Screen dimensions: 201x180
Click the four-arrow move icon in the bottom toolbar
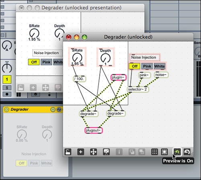(93, 152)
